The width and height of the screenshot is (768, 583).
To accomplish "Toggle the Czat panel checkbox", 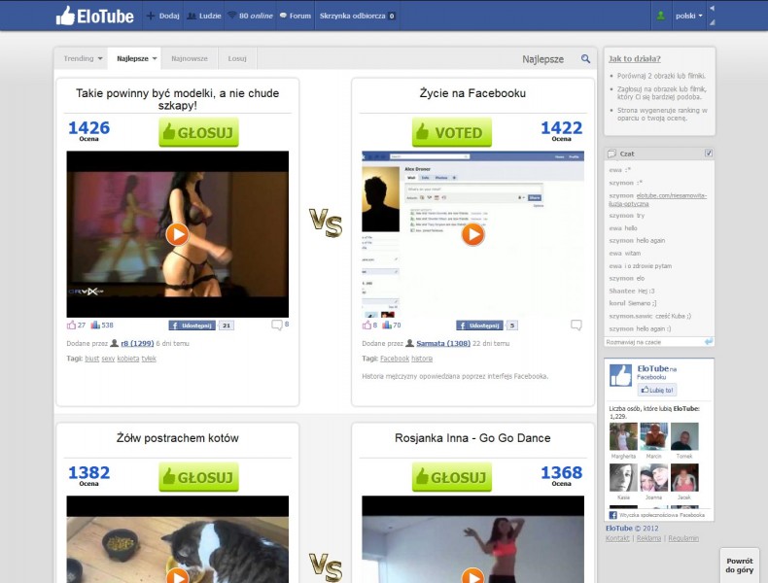I will (708, 154).
